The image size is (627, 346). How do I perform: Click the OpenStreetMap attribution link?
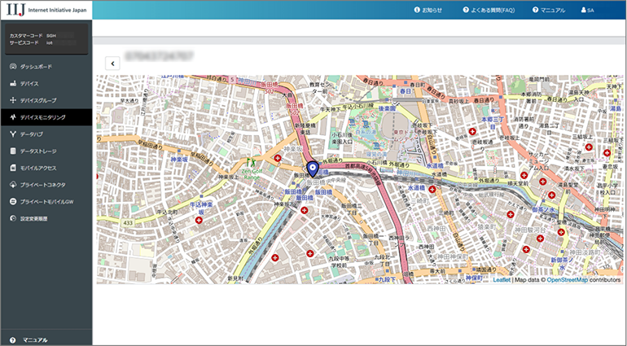click(568, 280)
